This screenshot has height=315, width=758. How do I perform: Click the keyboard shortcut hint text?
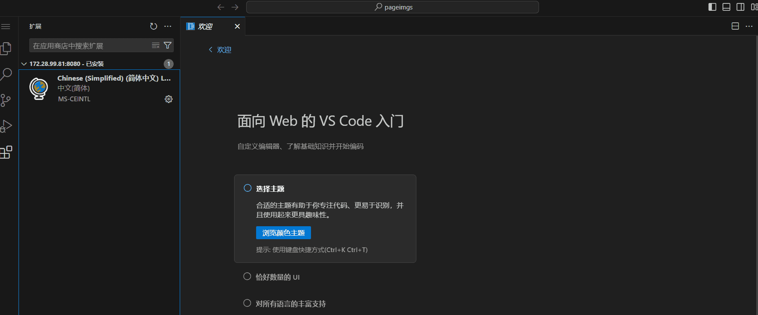(312, 250)
